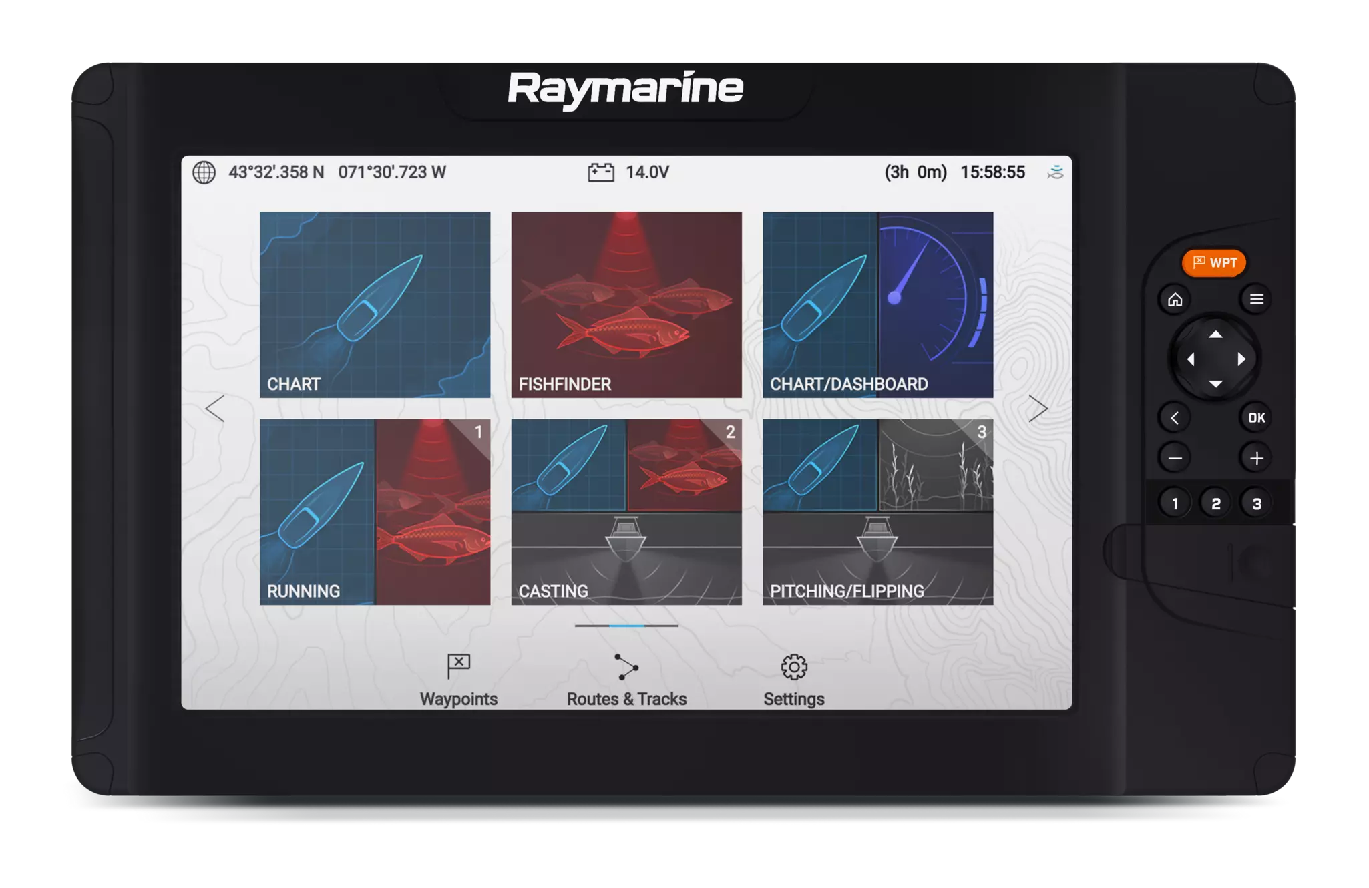Open the Waypoints flag icon
Viewport: 1369px width, 888px height.
click(459, 666)
